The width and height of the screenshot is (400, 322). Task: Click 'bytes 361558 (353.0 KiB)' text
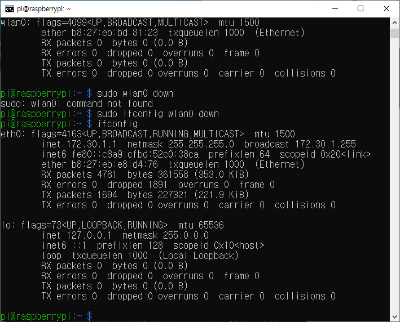(x=188, y=175)
